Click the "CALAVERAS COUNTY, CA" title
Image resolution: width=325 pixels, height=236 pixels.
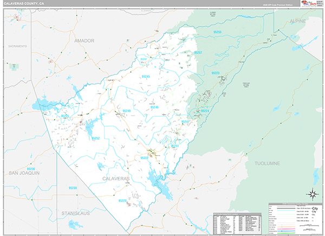click(x=24, y=3)
